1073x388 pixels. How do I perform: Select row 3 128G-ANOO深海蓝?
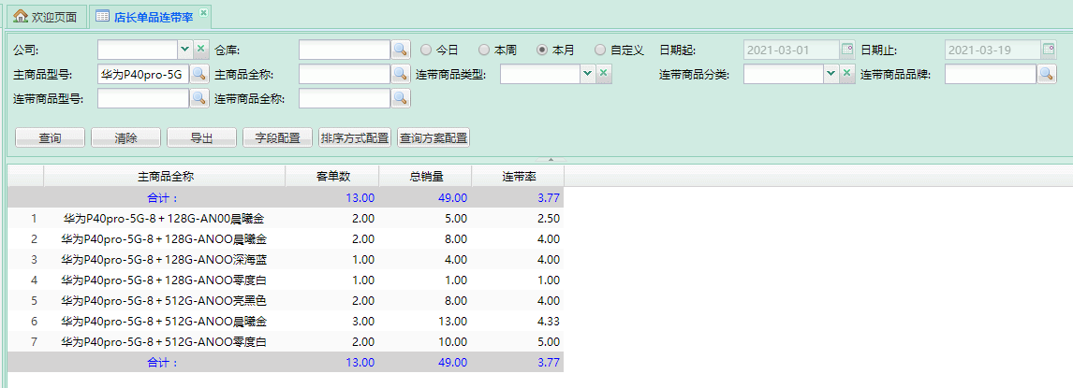[x=287, y=260]
